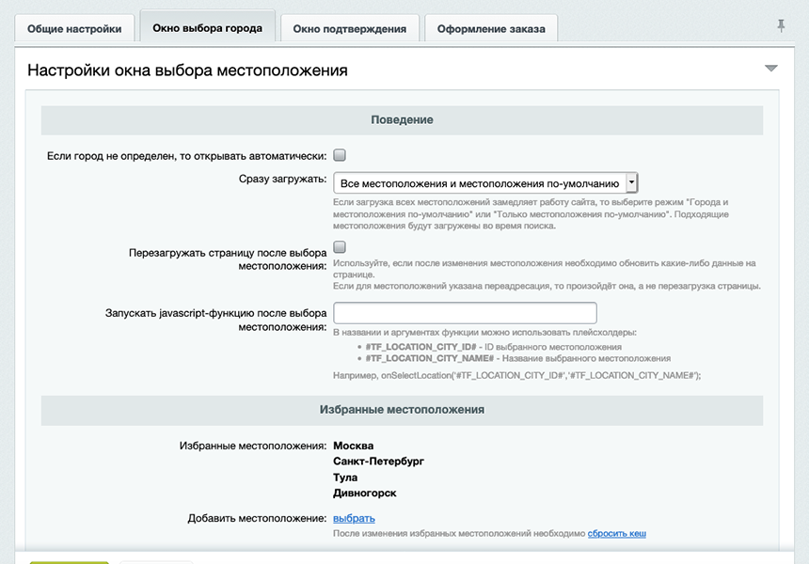Focus the javascript function input field
809x564 pixels.
[x=466, y=311]
